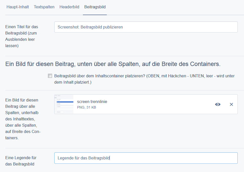Click the image field label text on left

click(x=23, y=119)
